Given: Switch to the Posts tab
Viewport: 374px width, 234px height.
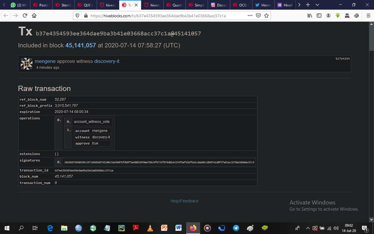Looking at the screenshot, I should point(41,5).
